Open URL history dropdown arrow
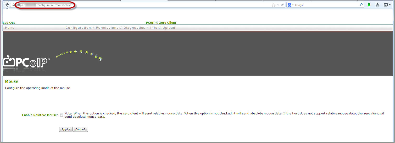This screenshot has width=395, height=143. click(x=278, y=5)
